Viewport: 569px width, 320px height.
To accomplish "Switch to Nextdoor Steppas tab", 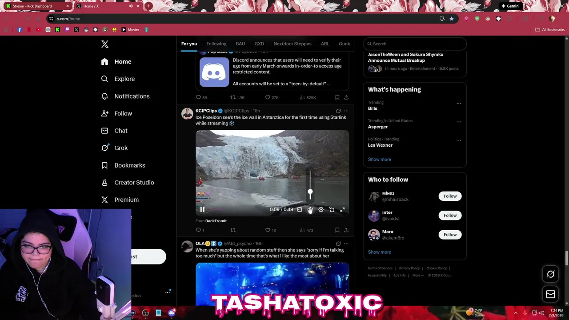I will pos(293,44).
